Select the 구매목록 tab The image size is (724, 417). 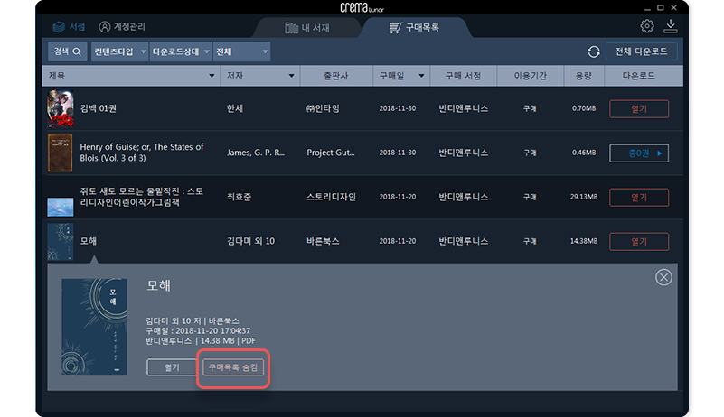(415, 28)
